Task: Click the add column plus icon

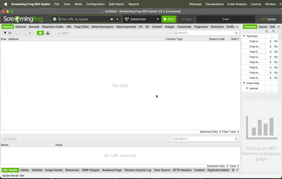Action: coord(238,39)
